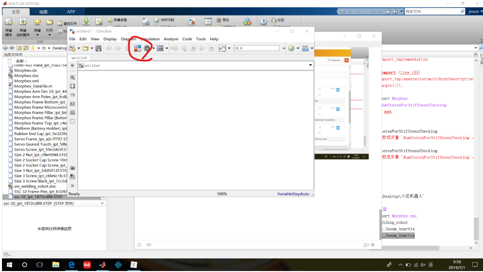Viewport: 483px width, 272px height.
Task: Click the Model Advisor green check icon
Action: coord(291,48)
